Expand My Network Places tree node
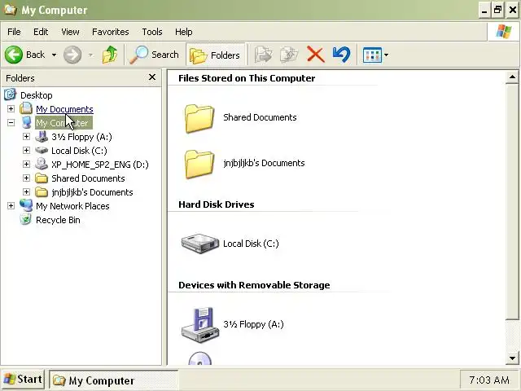 [11, 206]
